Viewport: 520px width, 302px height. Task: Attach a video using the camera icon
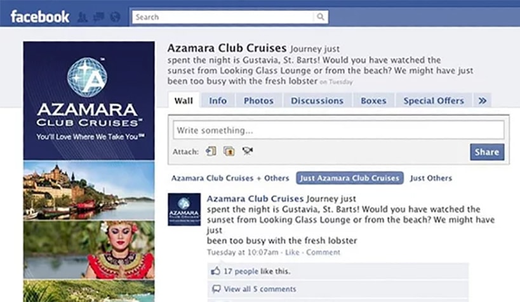pos(248,151)
